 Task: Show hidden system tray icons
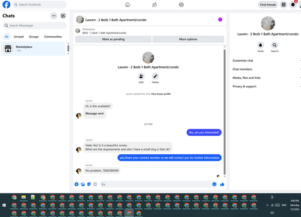point(267,205)
